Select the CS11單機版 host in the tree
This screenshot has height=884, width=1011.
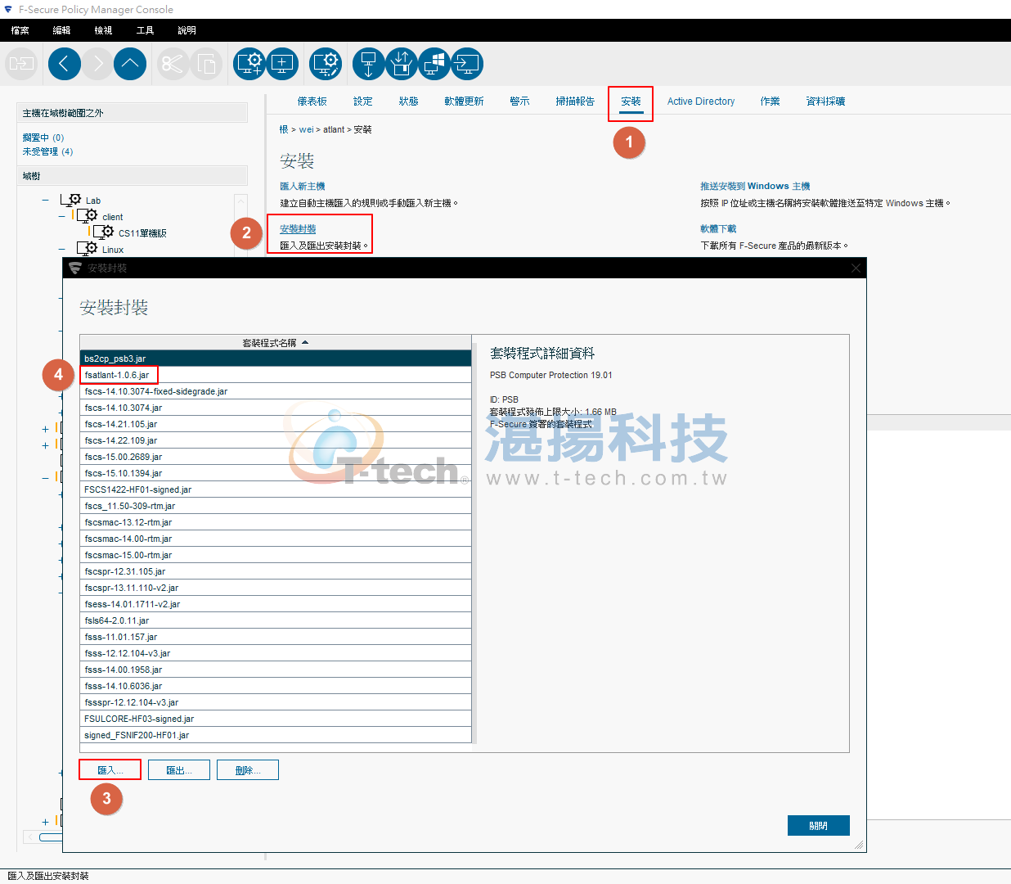click(x=142, y=233)
